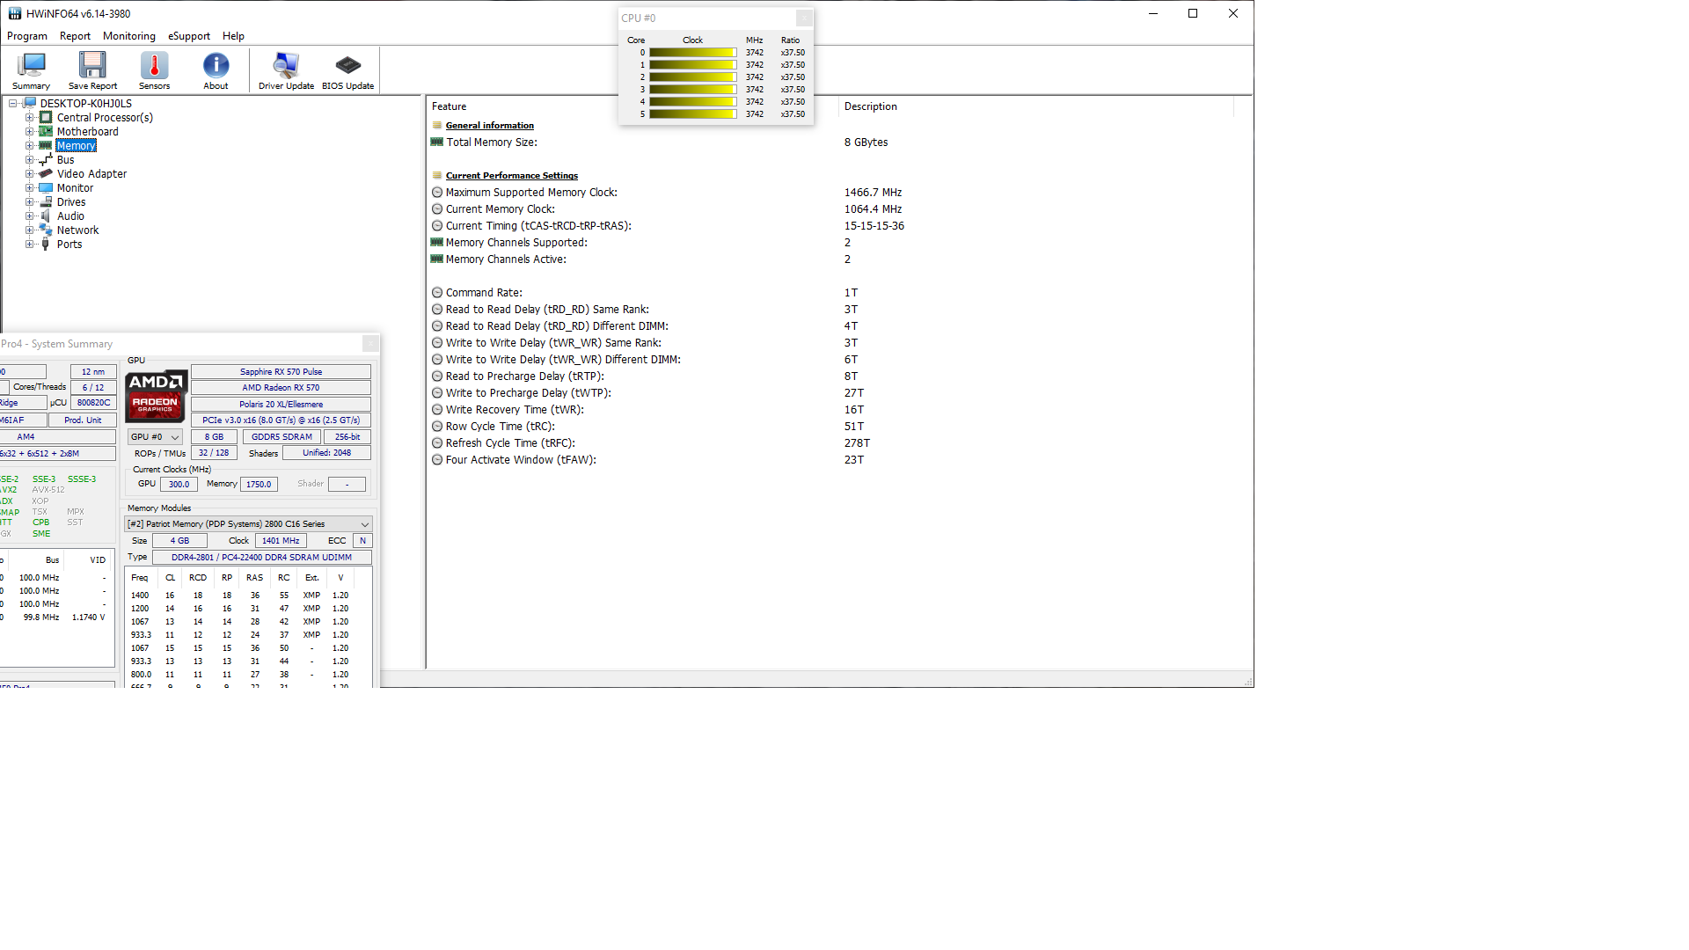The width and height of the screenshot is (1689, 950).
Task: Select the Video Adapter tree item
Action: point(91,174)
